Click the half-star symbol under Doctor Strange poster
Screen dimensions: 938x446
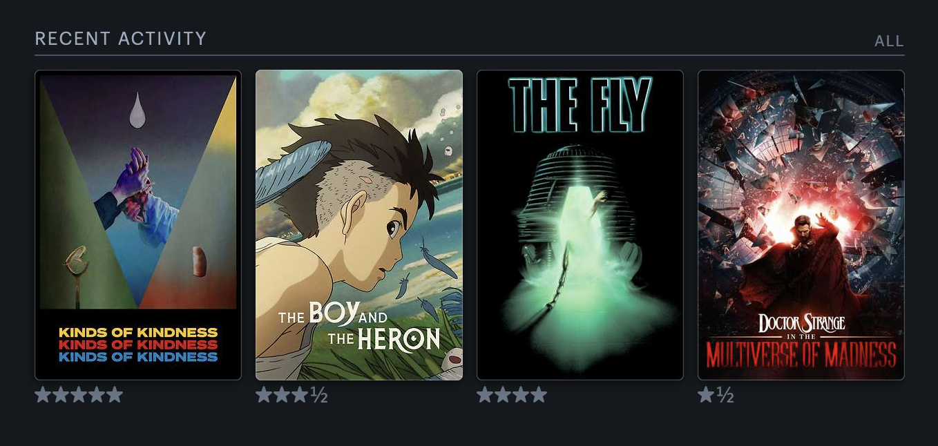[x=725, y=395]
